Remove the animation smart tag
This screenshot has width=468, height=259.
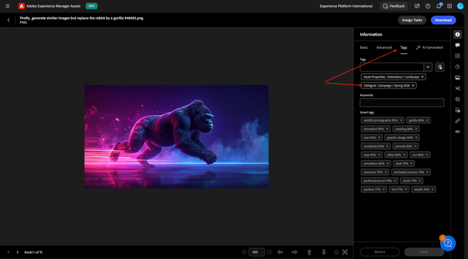pos(387,129)
